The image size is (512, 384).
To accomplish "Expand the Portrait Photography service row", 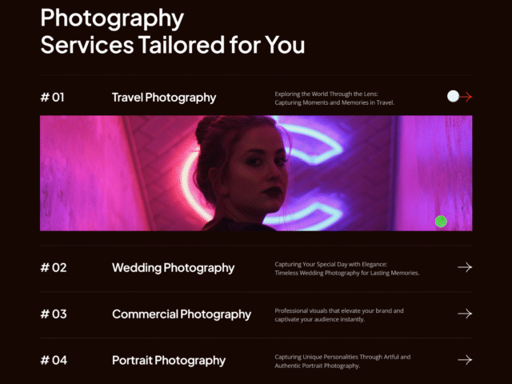I will [256, 361].
